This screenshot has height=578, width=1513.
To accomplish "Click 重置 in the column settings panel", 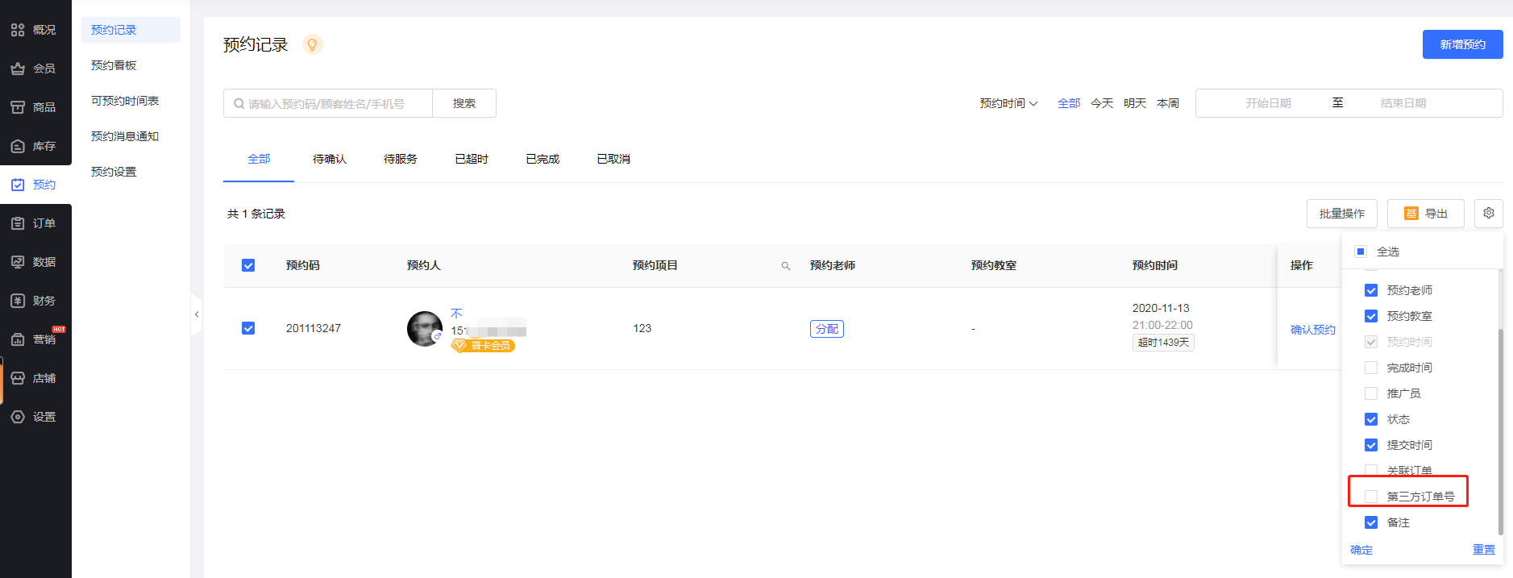I will coord(1484,550).
